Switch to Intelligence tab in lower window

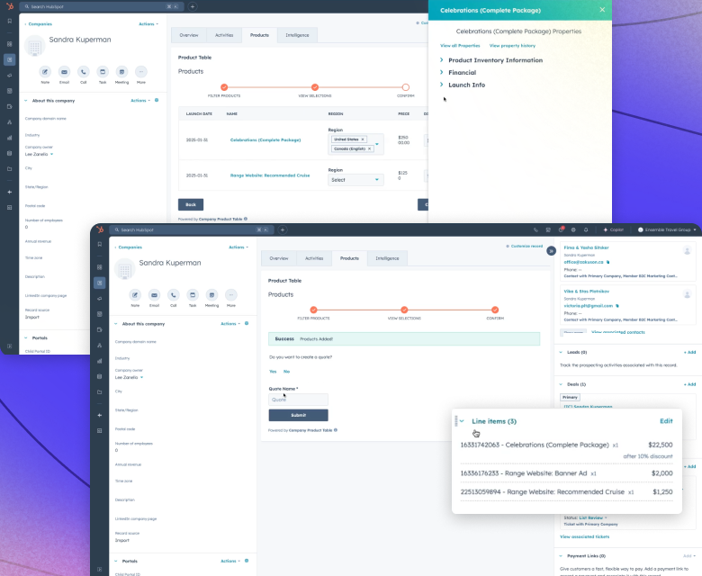tap(387, 258)
